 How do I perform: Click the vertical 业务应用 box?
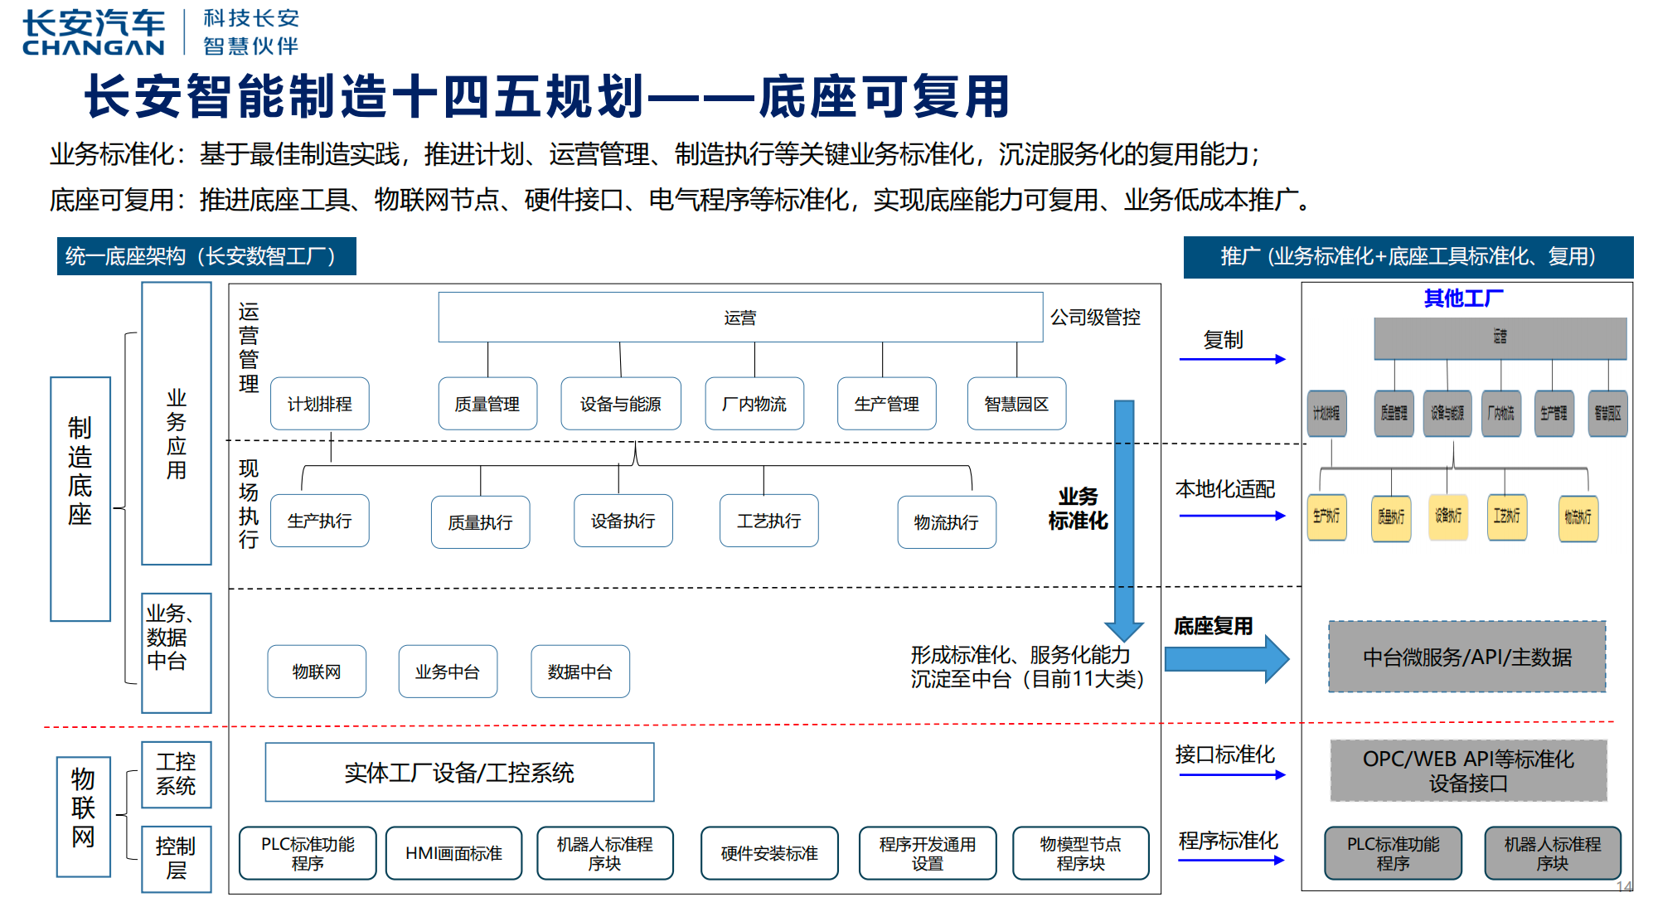point(177,424)
